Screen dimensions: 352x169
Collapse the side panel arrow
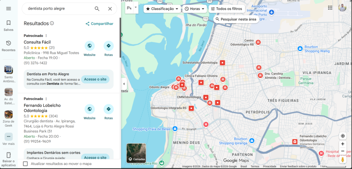[x=124, y=84]
